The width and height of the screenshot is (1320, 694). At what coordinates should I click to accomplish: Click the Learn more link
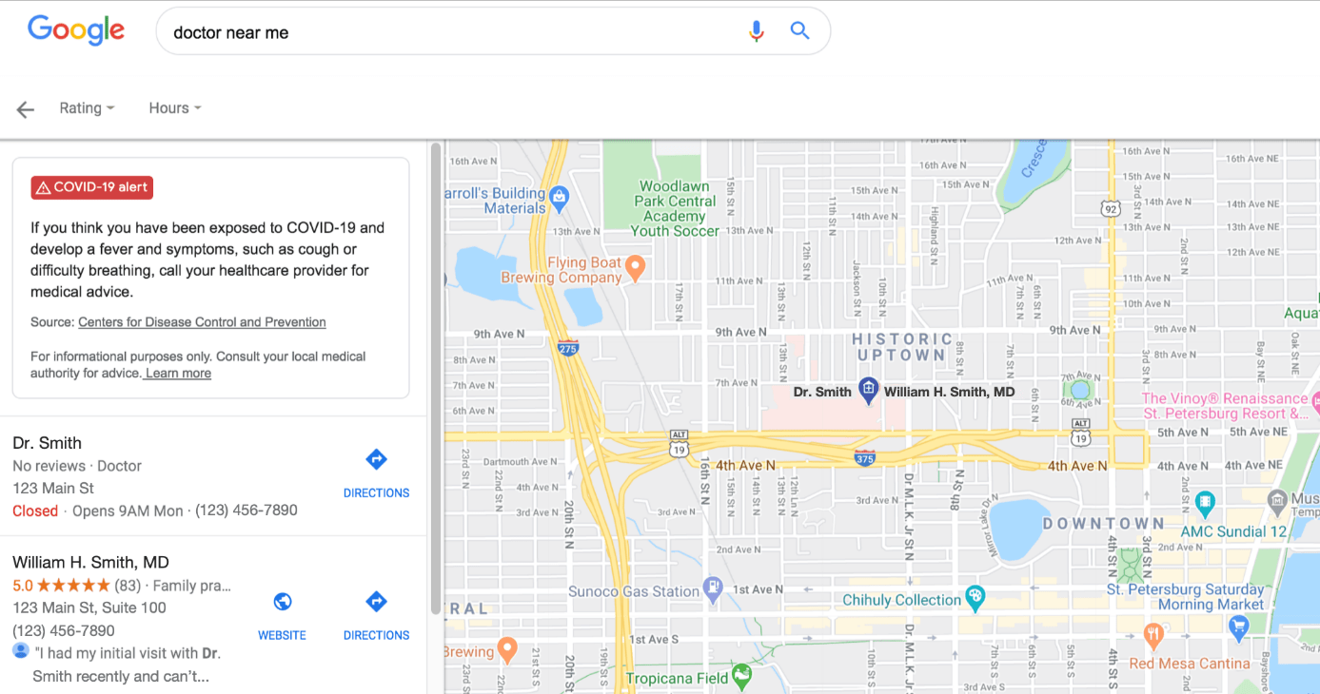[x=178, y=374]
